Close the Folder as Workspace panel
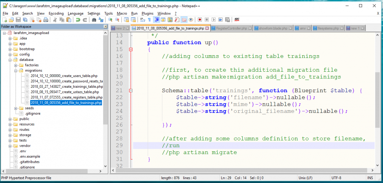 106,27
